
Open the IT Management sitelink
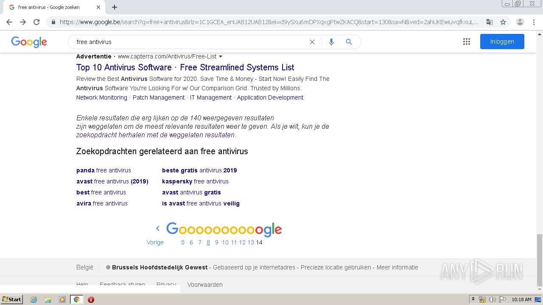(211, 97)
